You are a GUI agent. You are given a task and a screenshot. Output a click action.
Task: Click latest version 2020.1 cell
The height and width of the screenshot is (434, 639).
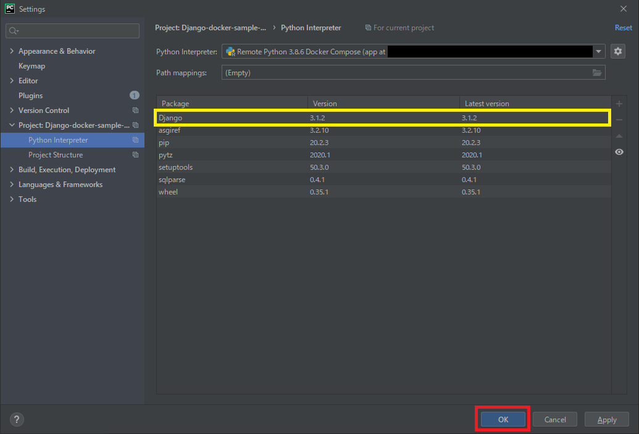click(x=472, y=155)
